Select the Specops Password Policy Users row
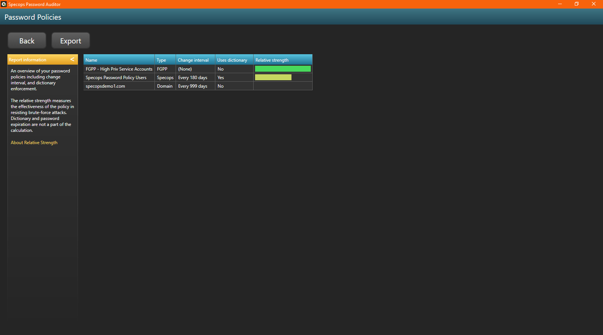603x335 pixels. [x=116, y=78]
